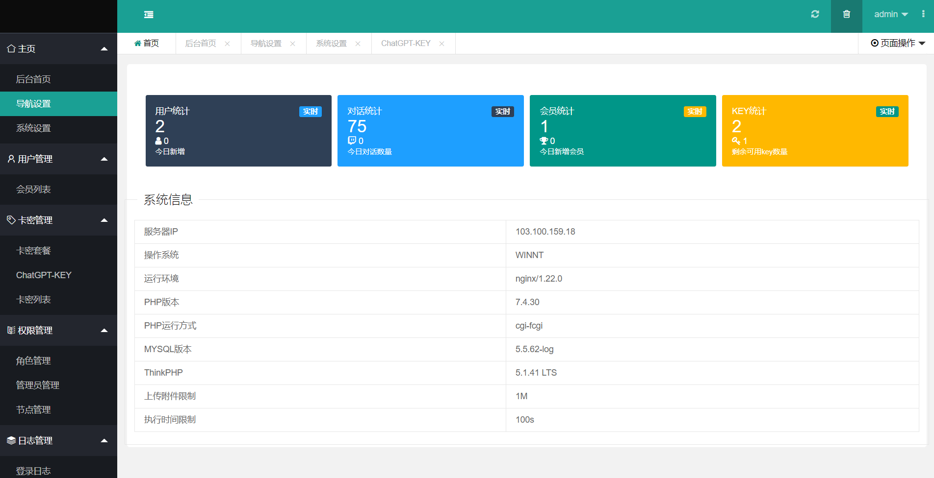The height and width of the screenshot is (478, 934).
Task: Click the person icon under 用户统计
Action: pos(158,141)
